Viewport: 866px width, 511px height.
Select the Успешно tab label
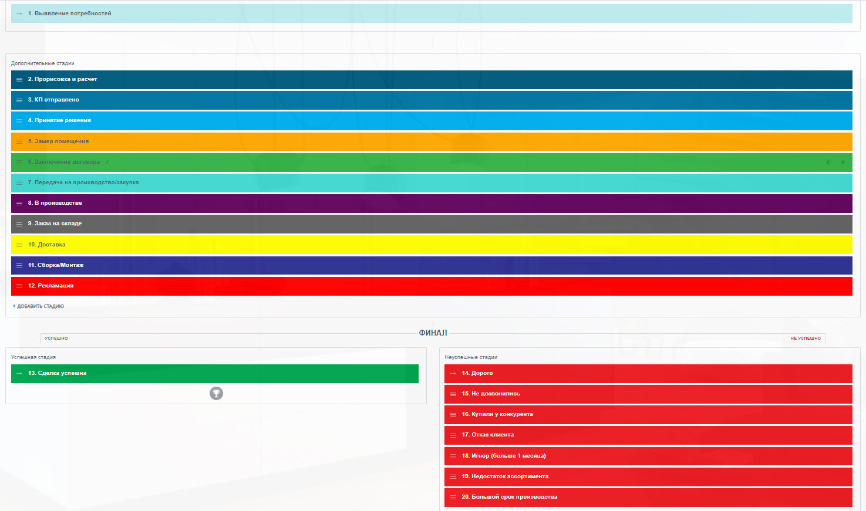pos(56,339)
